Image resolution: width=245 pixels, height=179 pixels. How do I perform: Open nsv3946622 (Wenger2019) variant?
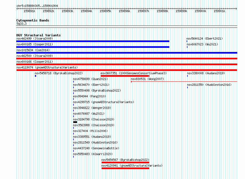coord(92,108)
